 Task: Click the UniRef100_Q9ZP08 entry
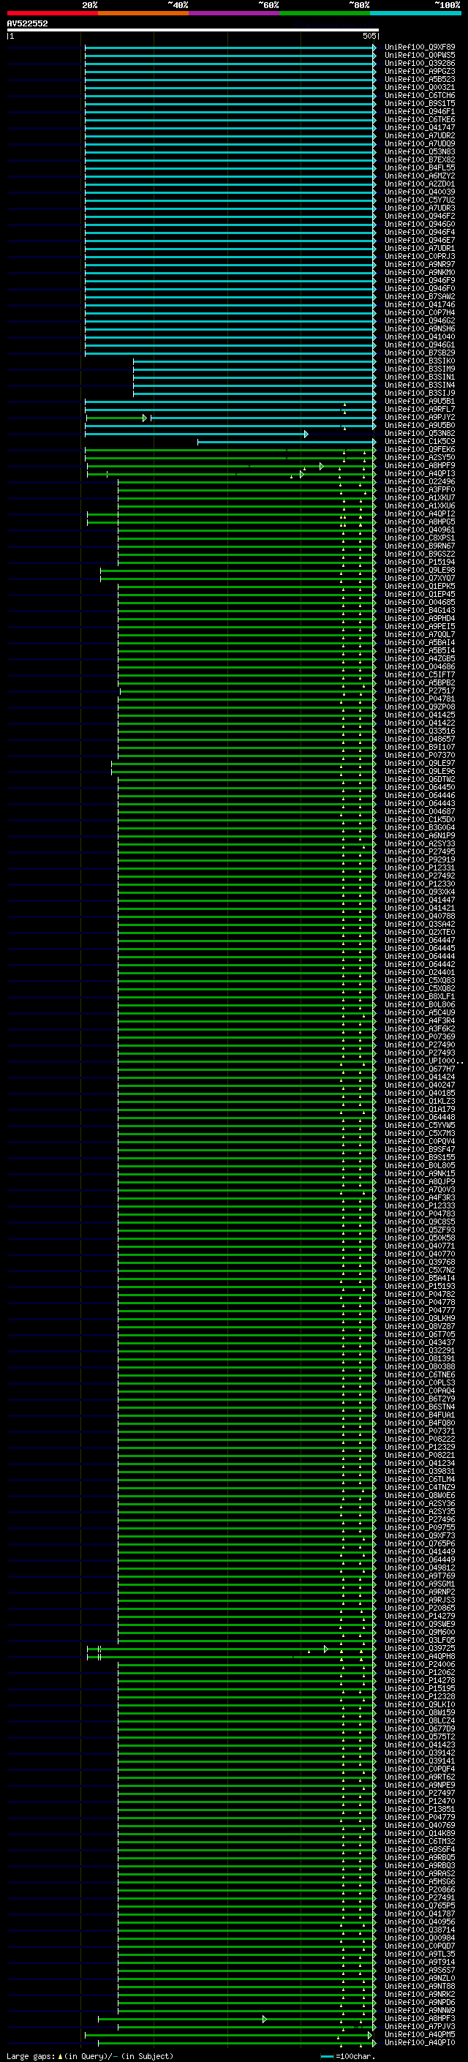pyautogui.click(x=419, y=706)
